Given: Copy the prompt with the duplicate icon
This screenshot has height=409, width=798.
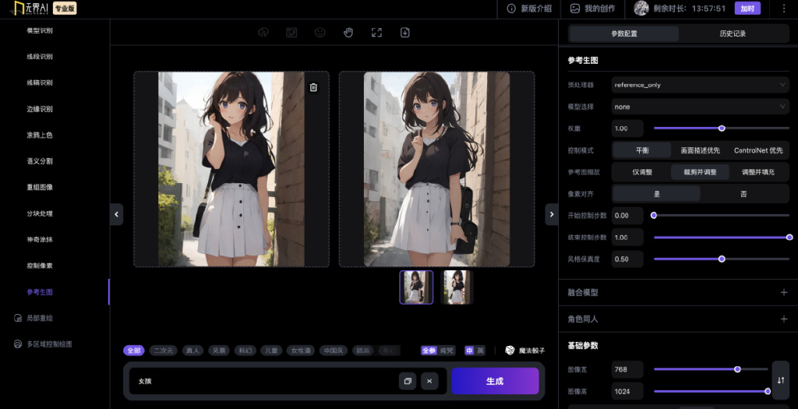Looking at the screenshot, I should (x=408, y=381).
